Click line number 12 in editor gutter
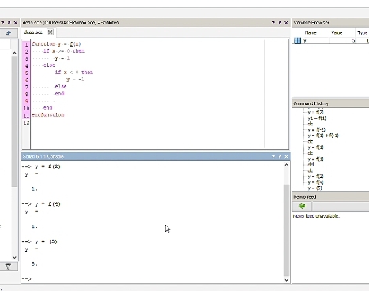Screen dimensions: 369x291 coord(26,122)
